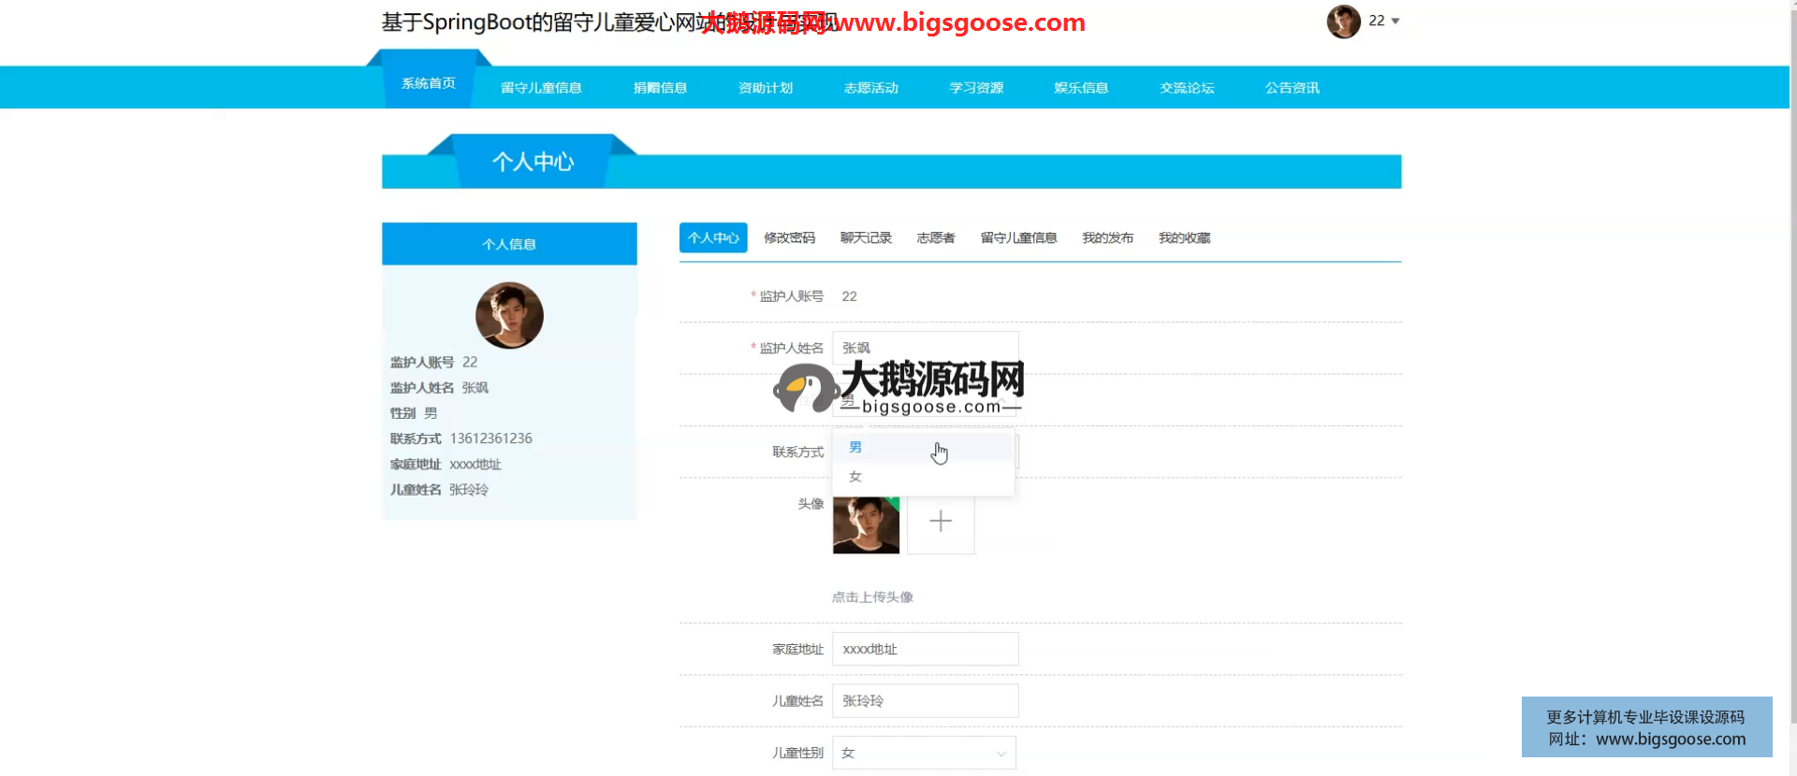Click the uploaded avatar thumbnail in form

coord(866,525)
